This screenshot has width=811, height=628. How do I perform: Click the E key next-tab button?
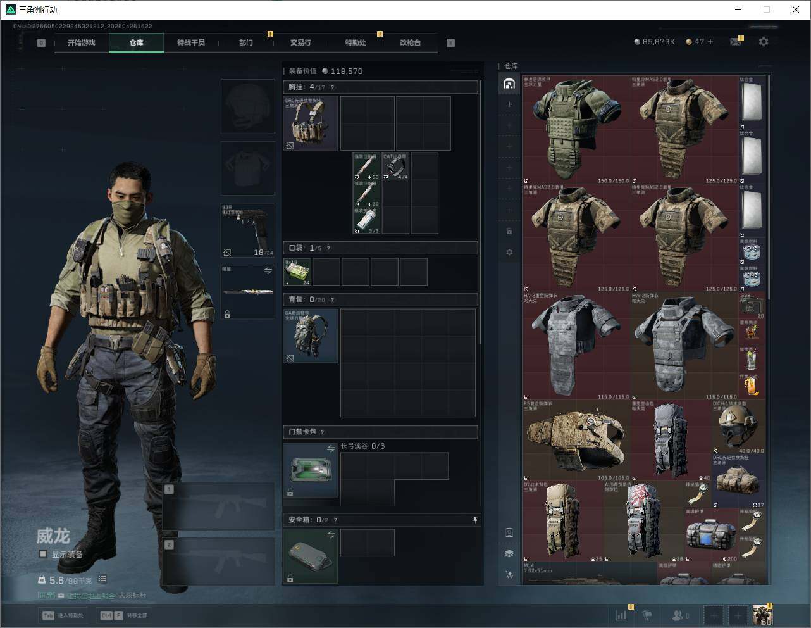point(451,43)
